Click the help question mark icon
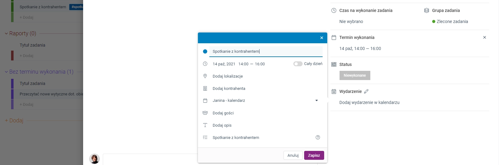 tap(318, 137)
